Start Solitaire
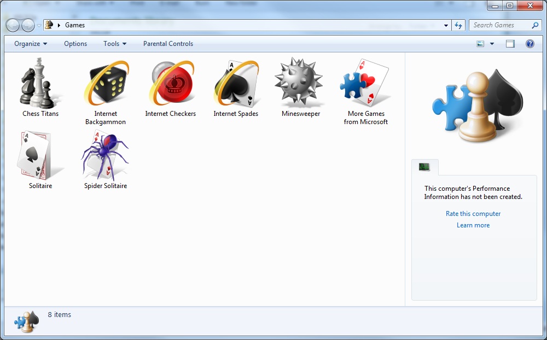 click(39, 157)
